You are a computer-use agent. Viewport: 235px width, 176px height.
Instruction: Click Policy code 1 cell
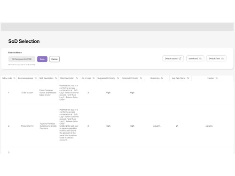pyautogui.click(x=8, y=92)
